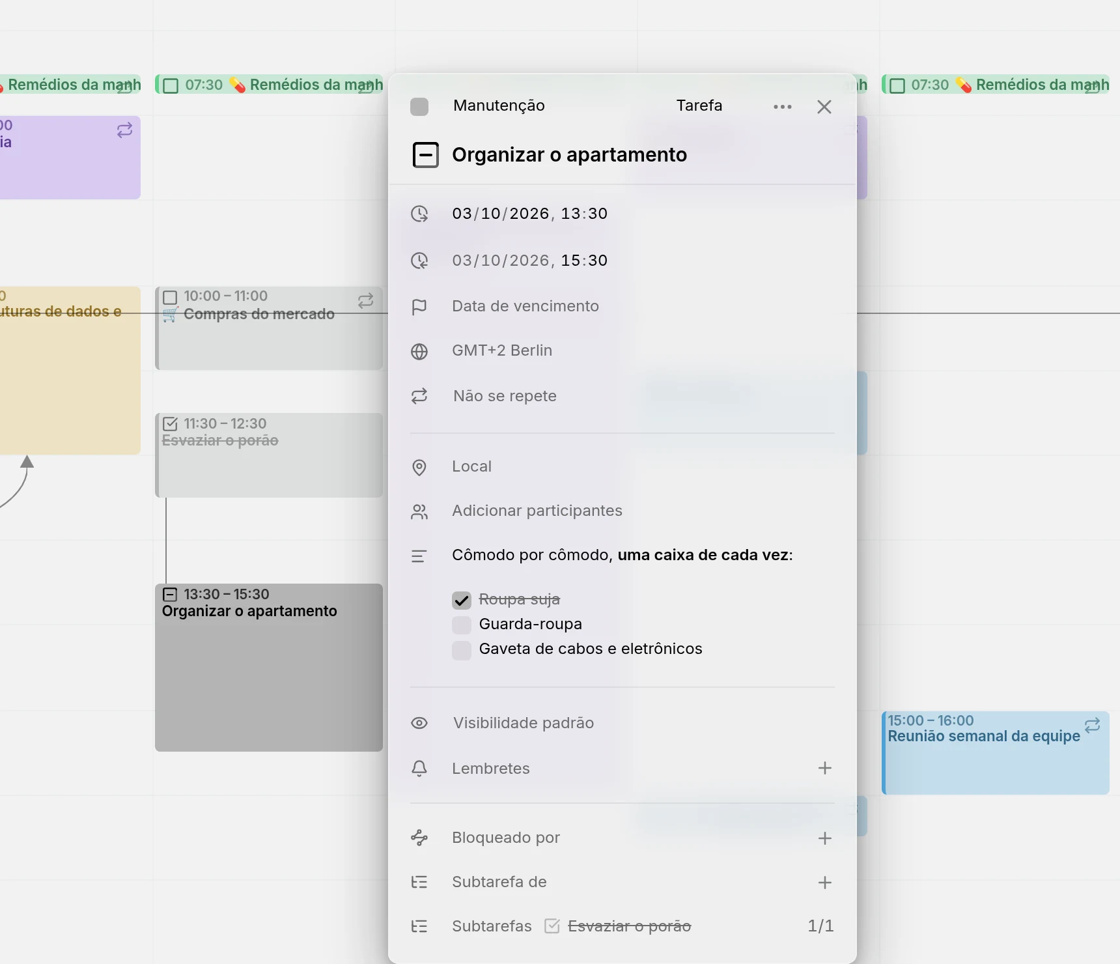Screen dimensions: 1120x964
Task: Open the GMT+2 Berlin timezone selector
Action: tap(502, 350)
